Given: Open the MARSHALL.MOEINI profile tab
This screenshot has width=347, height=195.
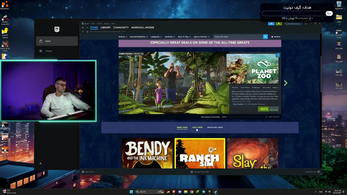Looking at the screenshot, I should pyautogui.click(x=143, y=28).
